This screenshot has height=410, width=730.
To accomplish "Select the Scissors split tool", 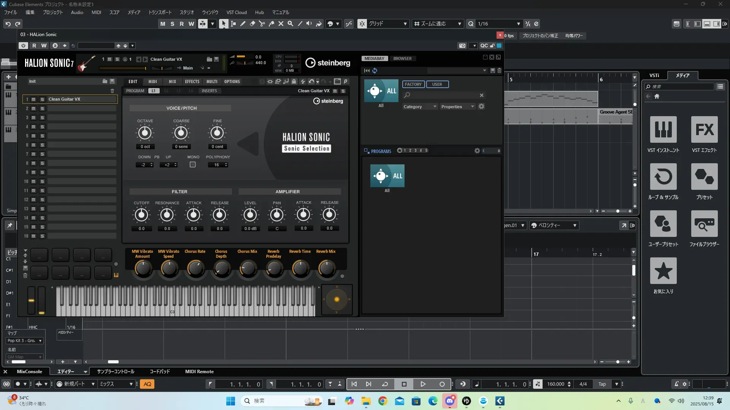I will [x=262, y=24].
